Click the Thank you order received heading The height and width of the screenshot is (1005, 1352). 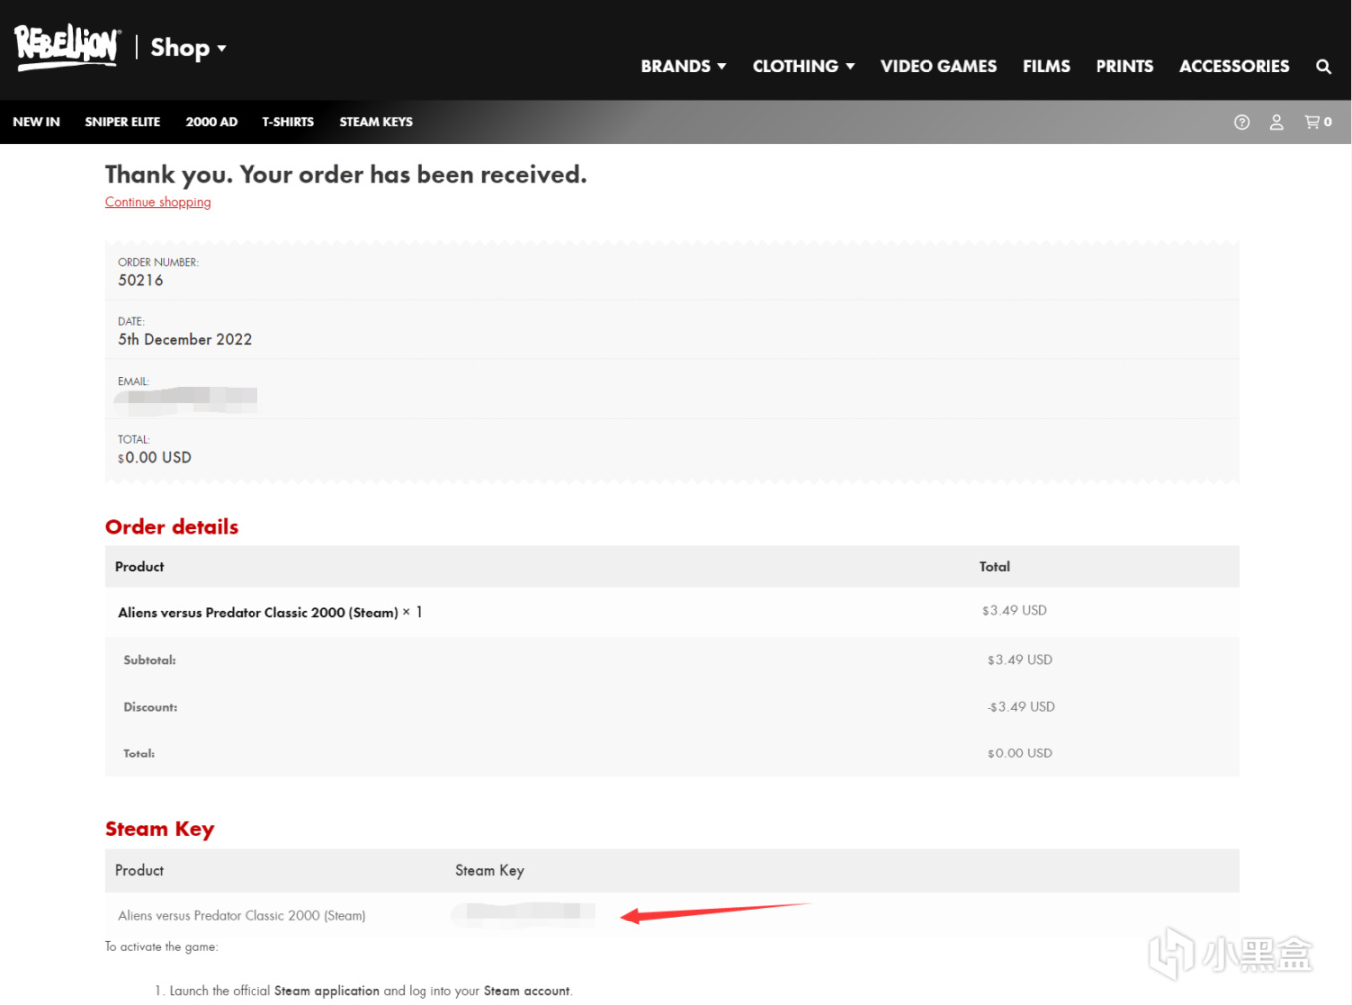[x=346, y=174]
